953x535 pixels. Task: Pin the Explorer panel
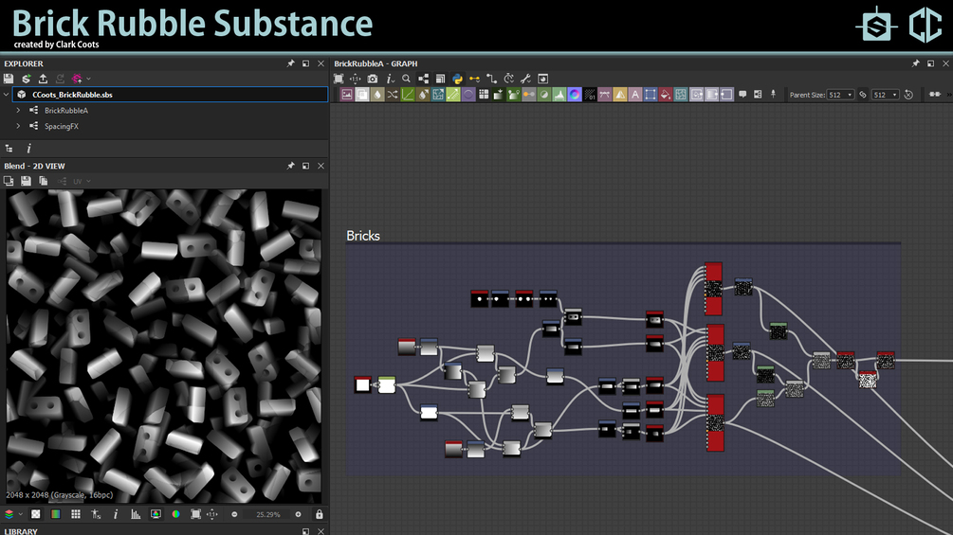(x=290, y=63)
